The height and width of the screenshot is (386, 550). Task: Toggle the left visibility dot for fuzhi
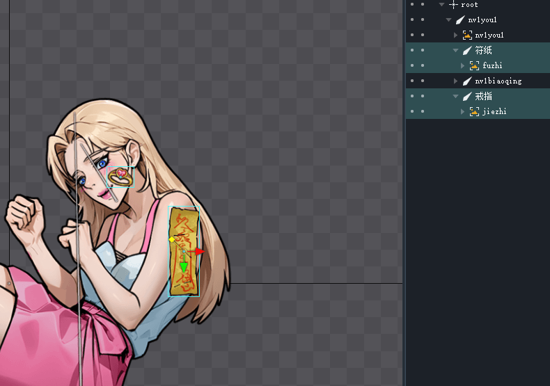tap(411, 66)
